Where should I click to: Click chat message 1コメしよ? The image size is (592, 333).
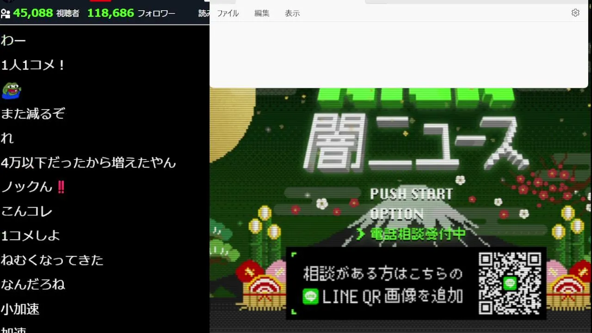click(31, 235)
